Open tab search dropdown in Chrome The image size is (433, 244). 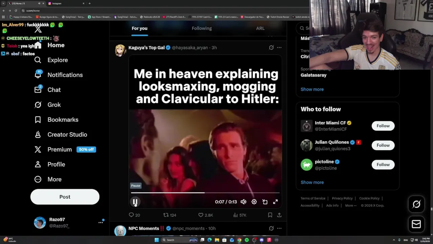[3, 3]
